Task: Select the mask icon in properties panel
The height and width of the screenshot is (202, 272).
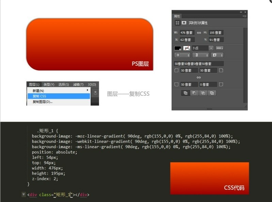Action: (x=184, y=23)
